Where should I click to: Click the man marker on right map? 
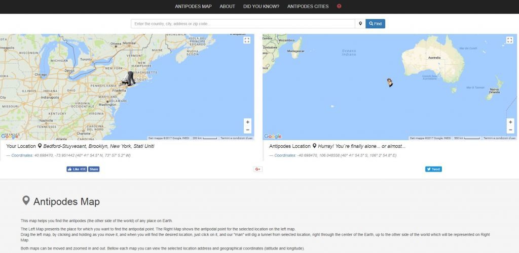click(x=390, y=82)
